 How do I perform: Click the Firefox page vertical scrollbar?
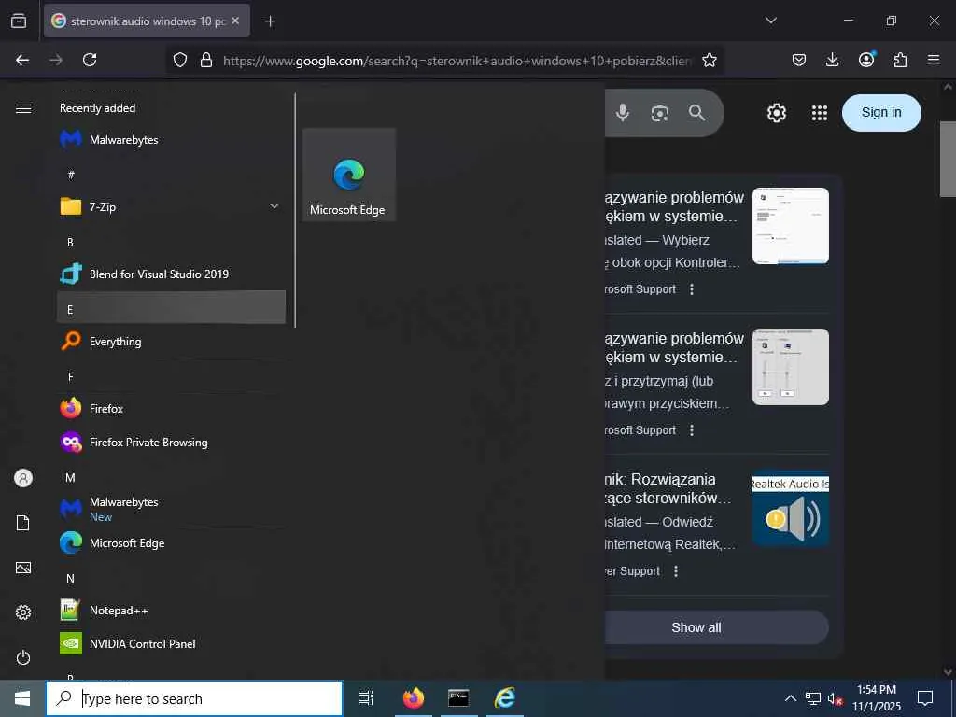pyautogui.click(x=948, y=159)
